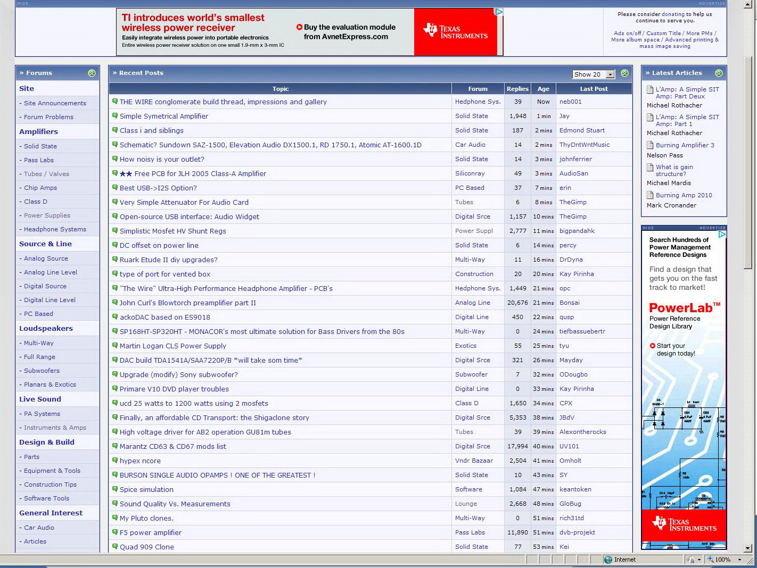
Task: Collapse the Latest Articles panel with its green arrow icon
Action: (x=719, y=73)
